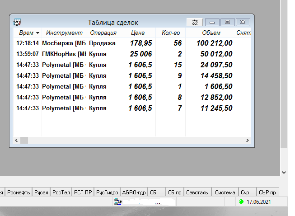Click the date 17.06.2021 in status bar

tap(259, 202)
